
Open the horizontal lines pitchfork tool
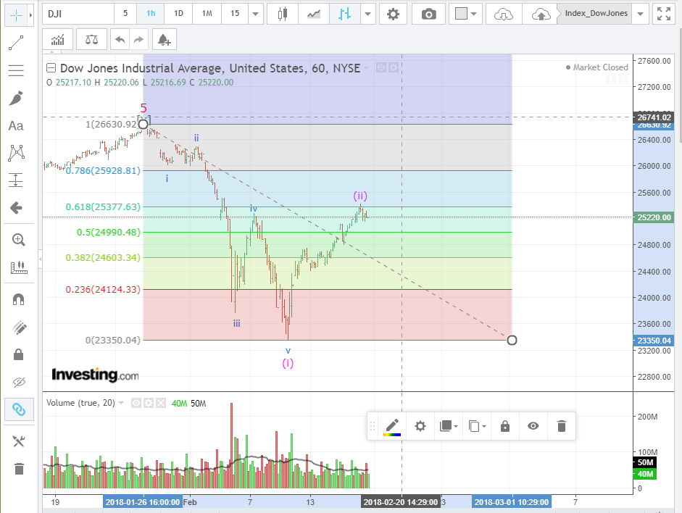click(16, 70)
